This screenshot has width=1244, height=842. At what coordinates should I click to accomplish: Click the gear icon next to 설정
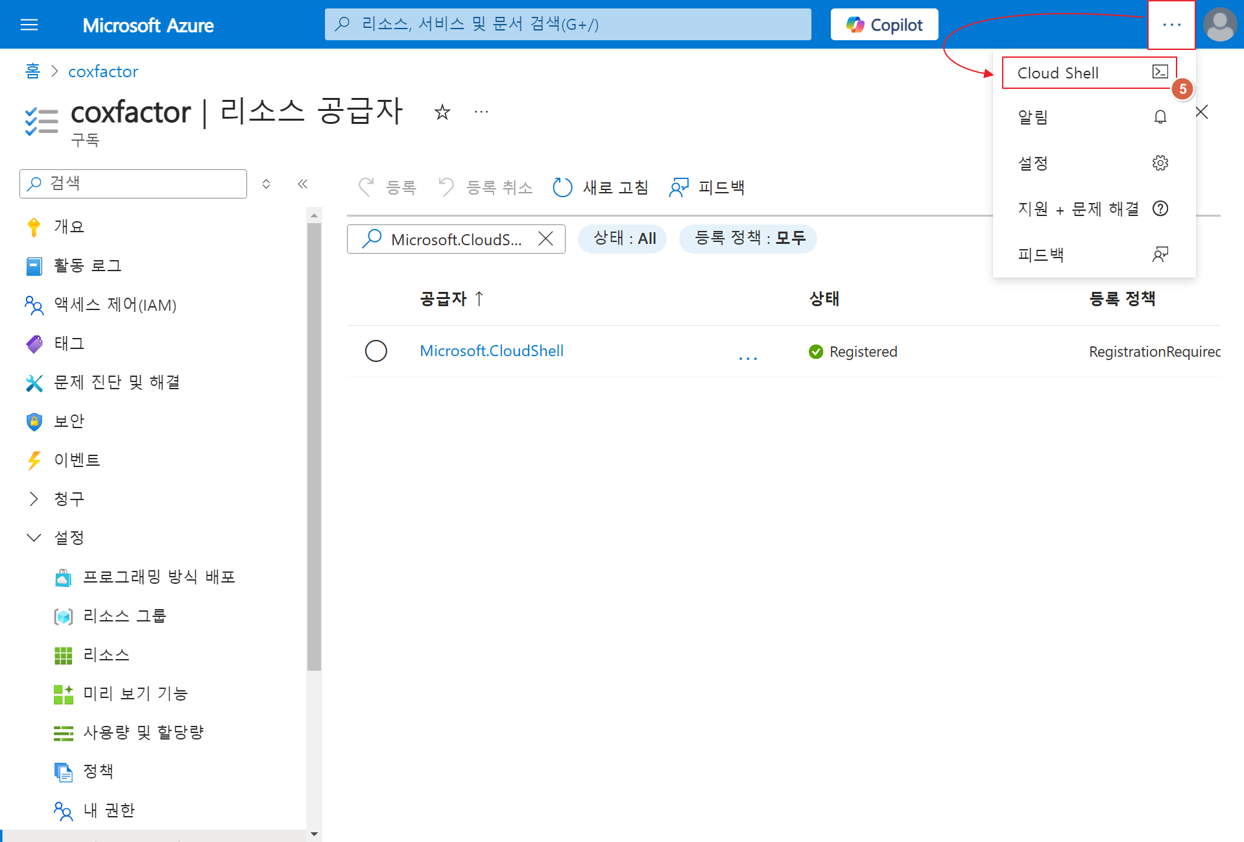pos(1160,163)
